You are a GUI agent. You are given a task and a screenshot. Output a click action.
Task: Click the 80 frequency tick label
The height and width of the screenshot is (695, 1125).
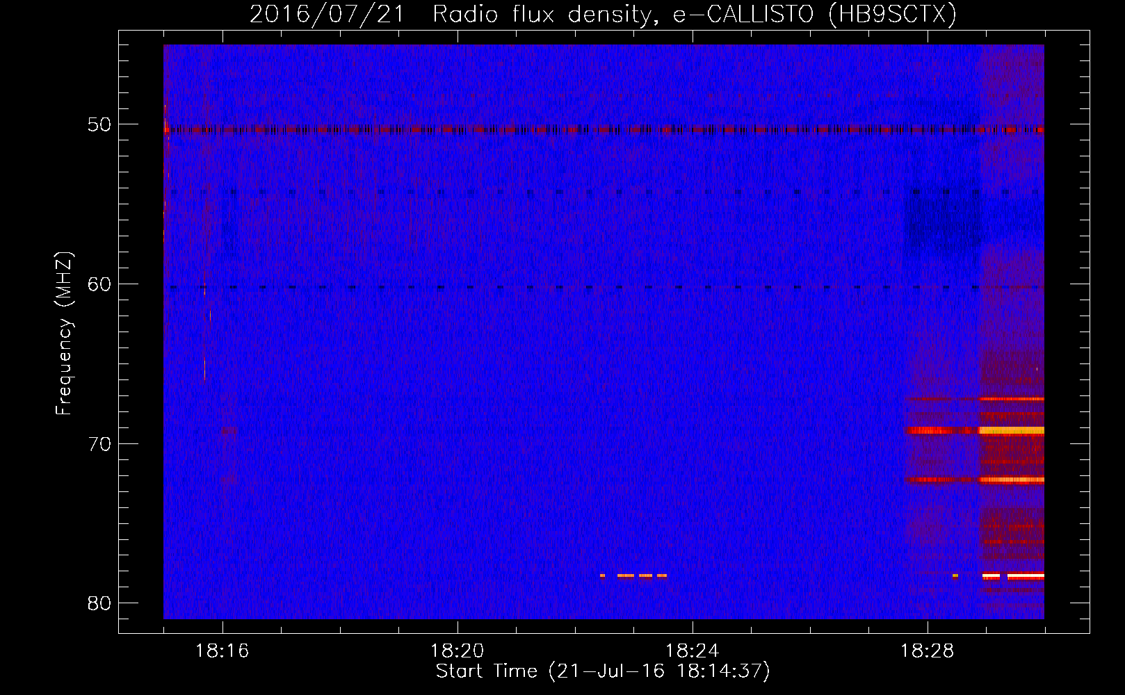[x=99, y=603]
